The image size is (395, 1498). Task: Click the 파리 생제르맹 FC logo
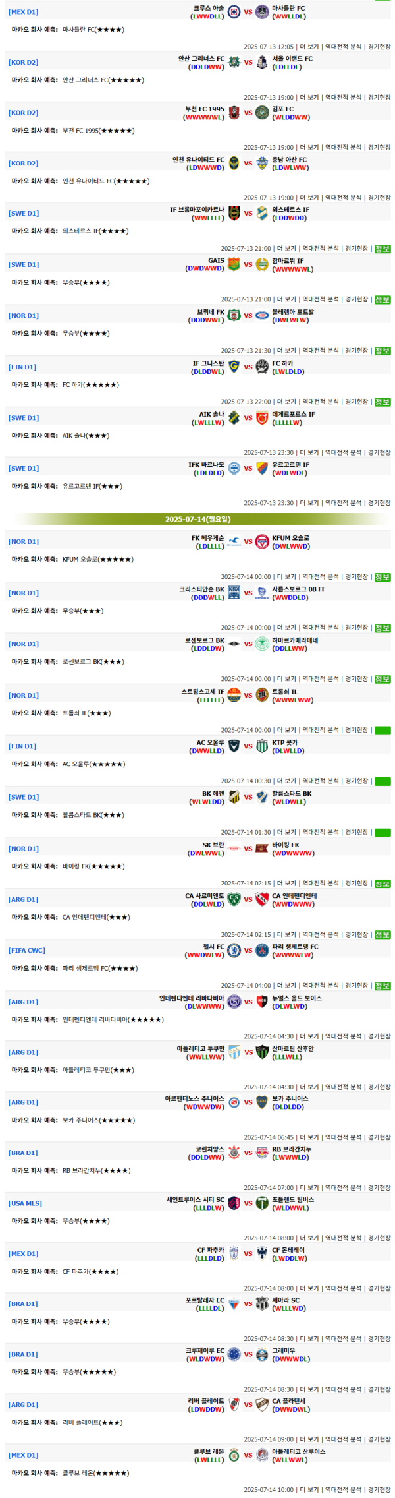coord(262,950)
